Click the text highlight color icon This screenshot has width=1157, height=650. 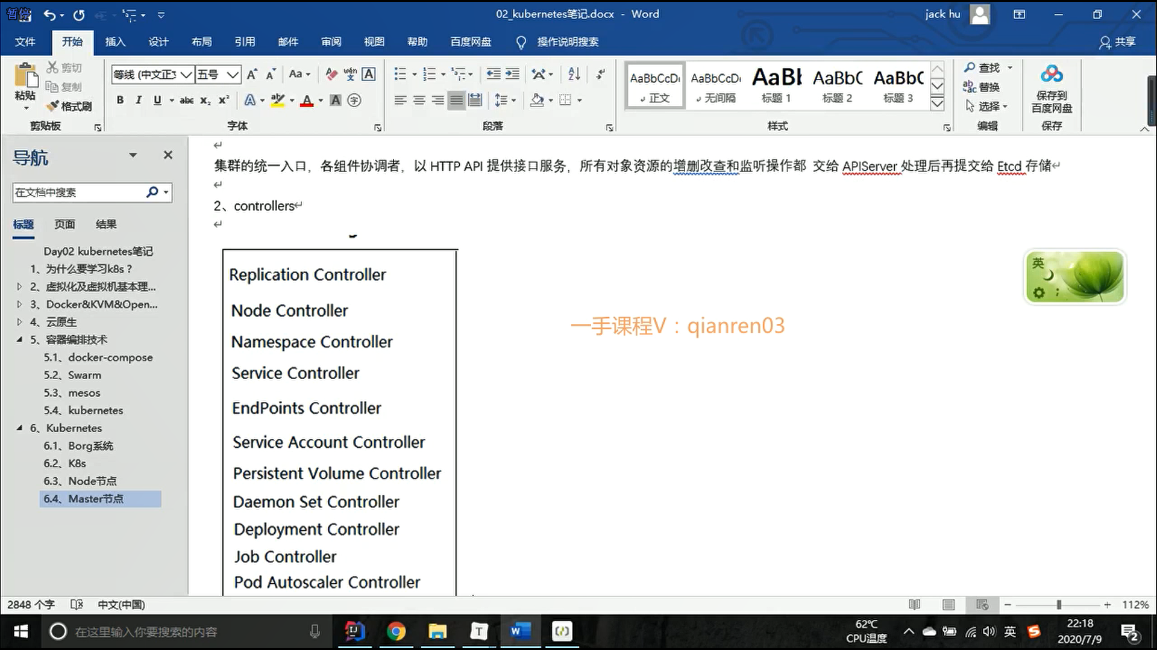278,101
